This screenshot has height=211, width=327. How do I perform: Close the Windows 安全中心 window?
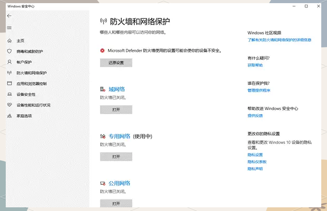(x=319, y=6)
